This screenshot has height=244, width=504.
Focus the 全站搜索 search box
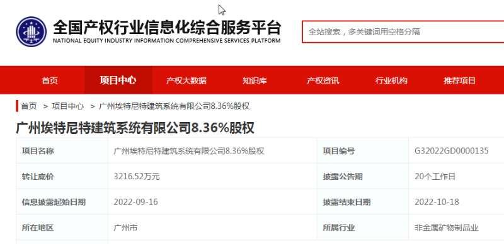click(403, 32)
